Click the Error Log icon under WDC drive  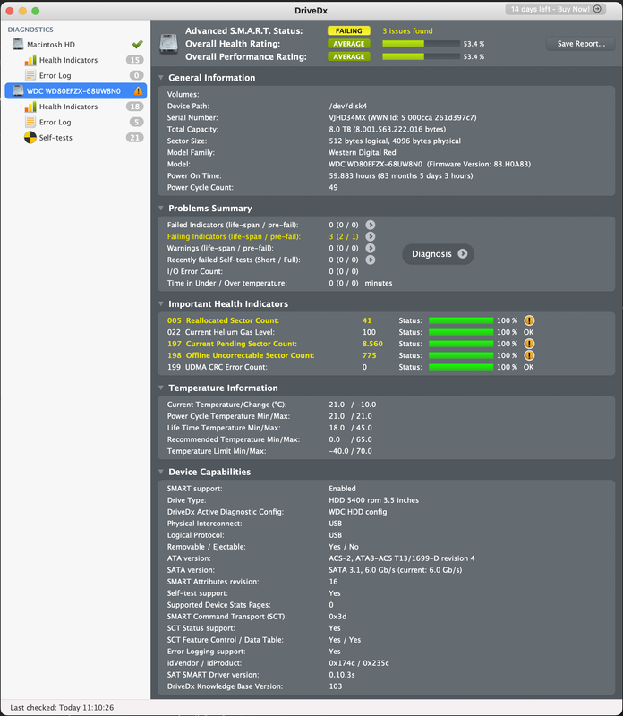pos(30,122)
